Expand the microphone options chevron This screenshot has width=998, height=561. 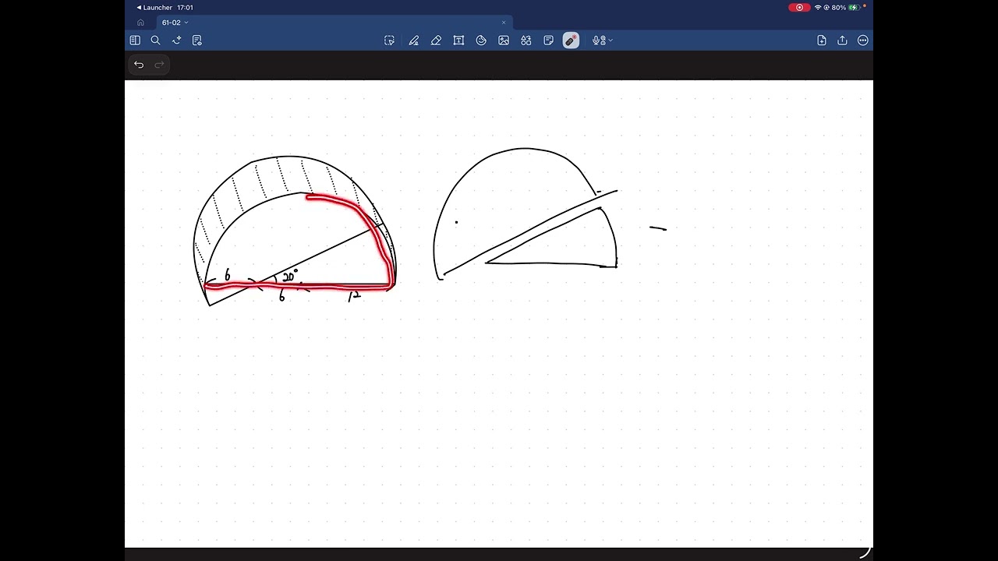pos(610,41)
